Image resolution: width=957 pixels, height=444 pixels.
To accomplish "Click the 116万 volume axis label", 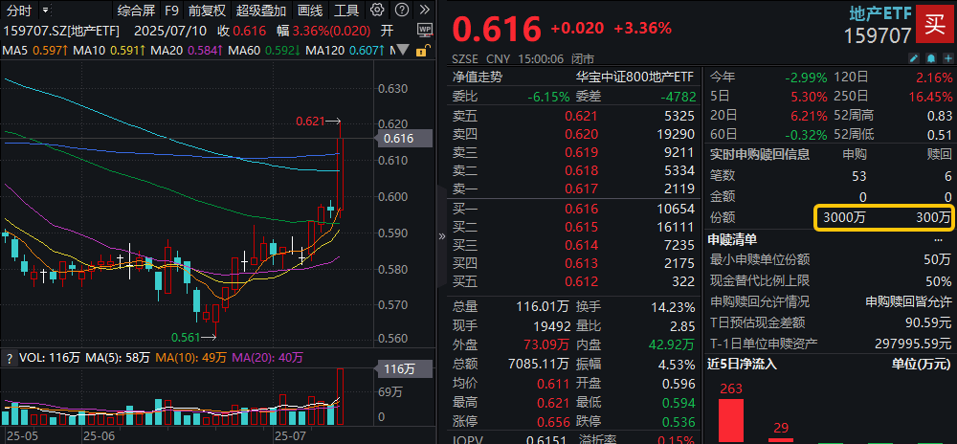I will coord(404,368).
